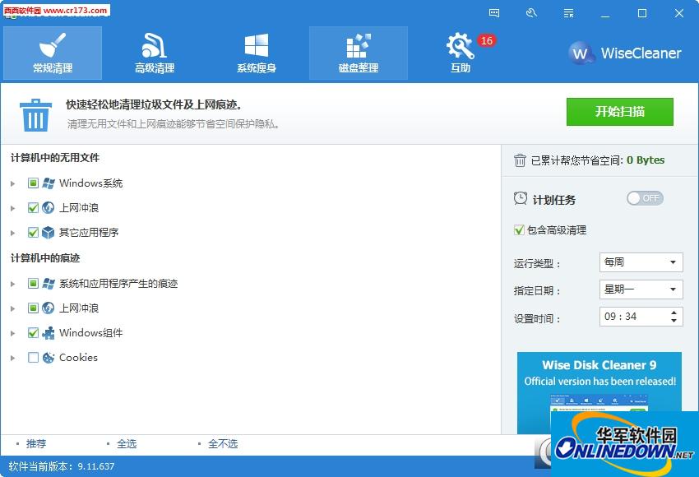Click the puzzle icon of Windows组件
This screenshot has width=699, height=477.
coord(49,332)
